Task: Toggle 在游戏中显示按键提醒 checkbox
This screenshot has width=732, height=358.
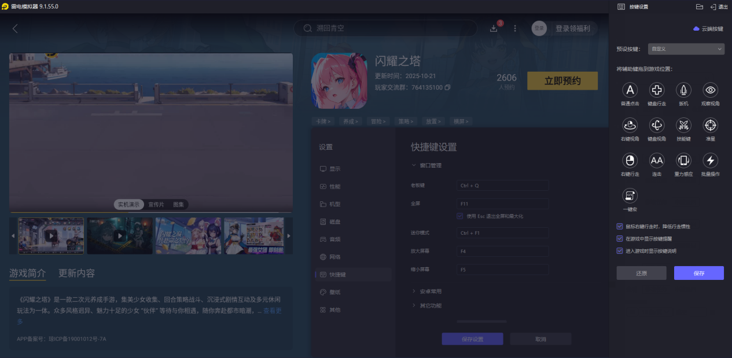Action: [620, 238]
